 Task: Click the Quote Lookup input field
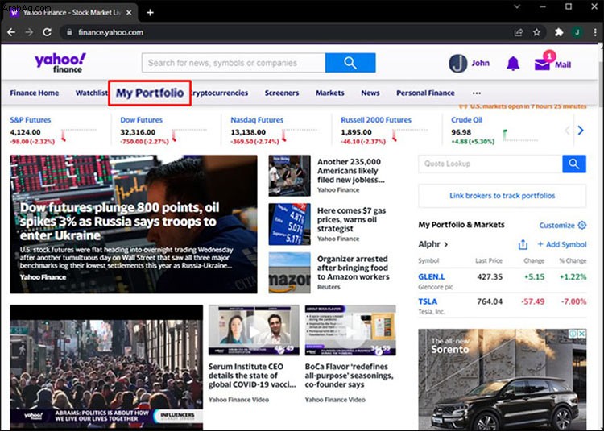490,164
